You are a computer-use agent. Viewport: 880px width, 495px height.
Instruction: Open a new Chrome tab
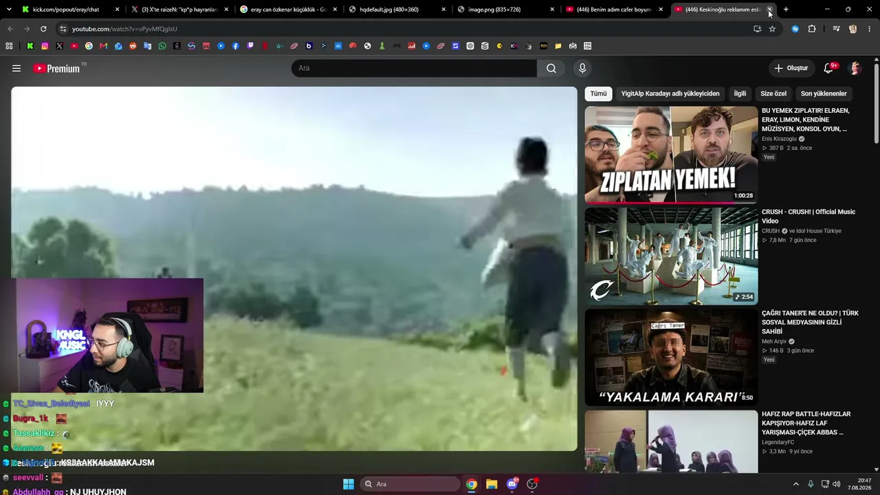pos(786,10)
